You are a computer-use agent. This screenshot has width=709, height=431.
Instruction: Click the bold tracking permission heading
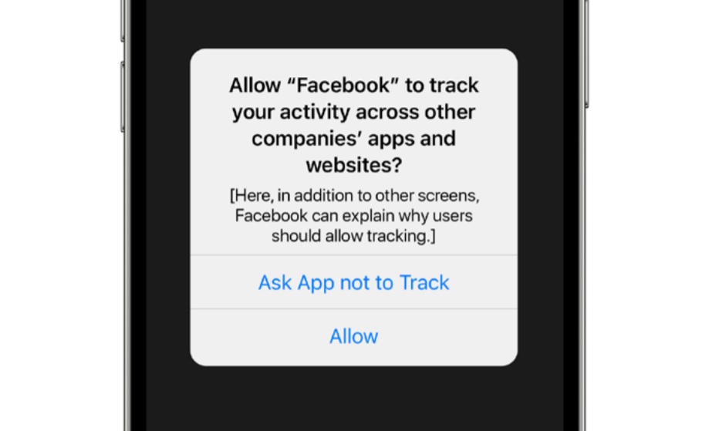coord(353,125)
